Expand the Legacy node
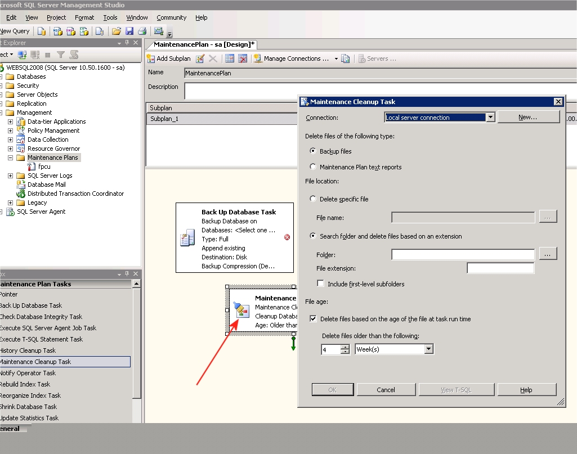 pyautogui.click(x=10, y=203)
